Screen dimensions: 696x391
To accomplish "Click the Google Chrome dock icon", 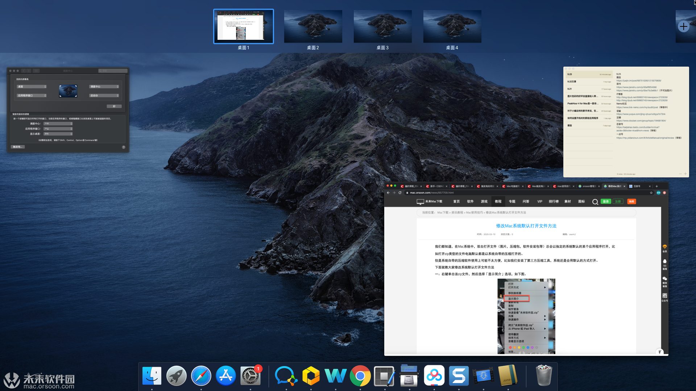I will click(360, 376).
